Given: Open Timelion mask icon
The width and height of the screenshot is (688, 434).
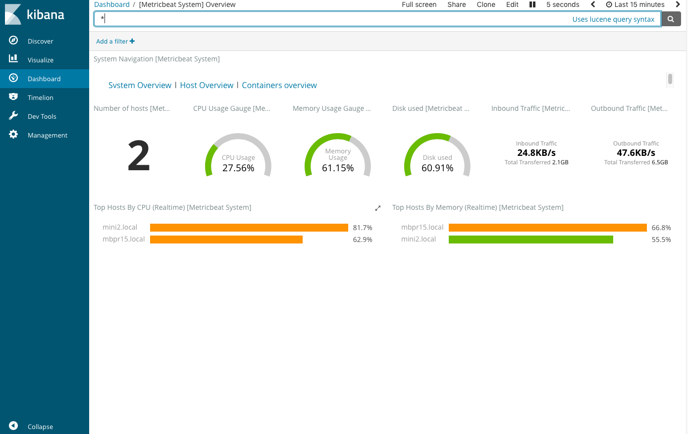Looking at the screenshot, I should pyautogui.click(x=13, y=97).
